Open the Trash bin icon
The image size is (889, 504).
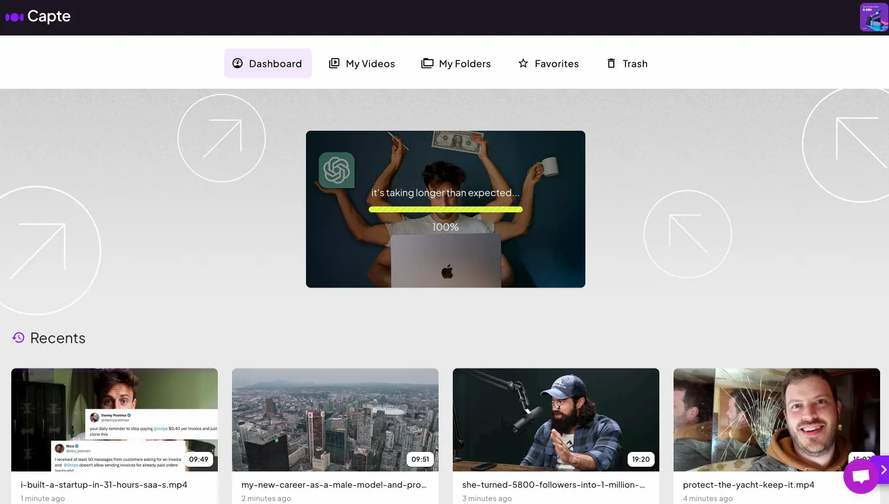[x=611, y=63]
